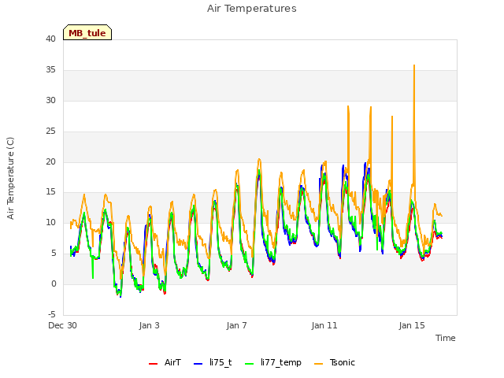The width and height of the screenshot is (504, 378).
Task: Click the green li77_temp legend color marker
Action: point(249,364)
